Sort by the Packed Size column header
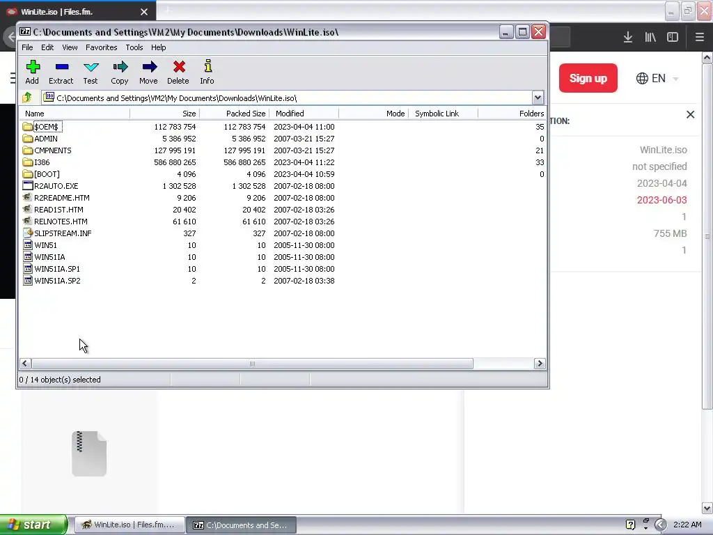Image resolution: width=713 pixels, height=535 pixels. point(235,114)
